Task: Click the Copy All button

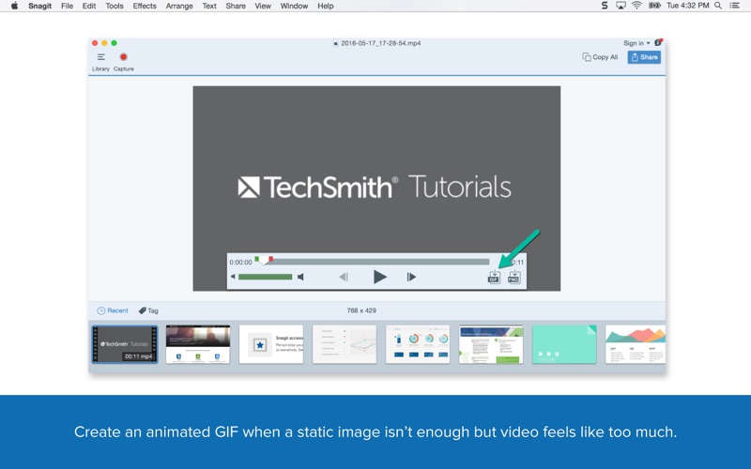Action: (x=600, y=57)
